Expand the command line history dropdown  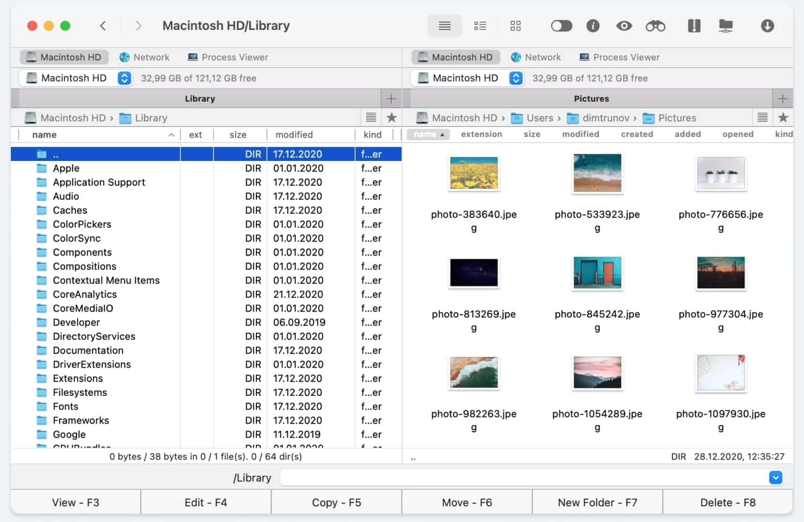(x=775, y=477)
